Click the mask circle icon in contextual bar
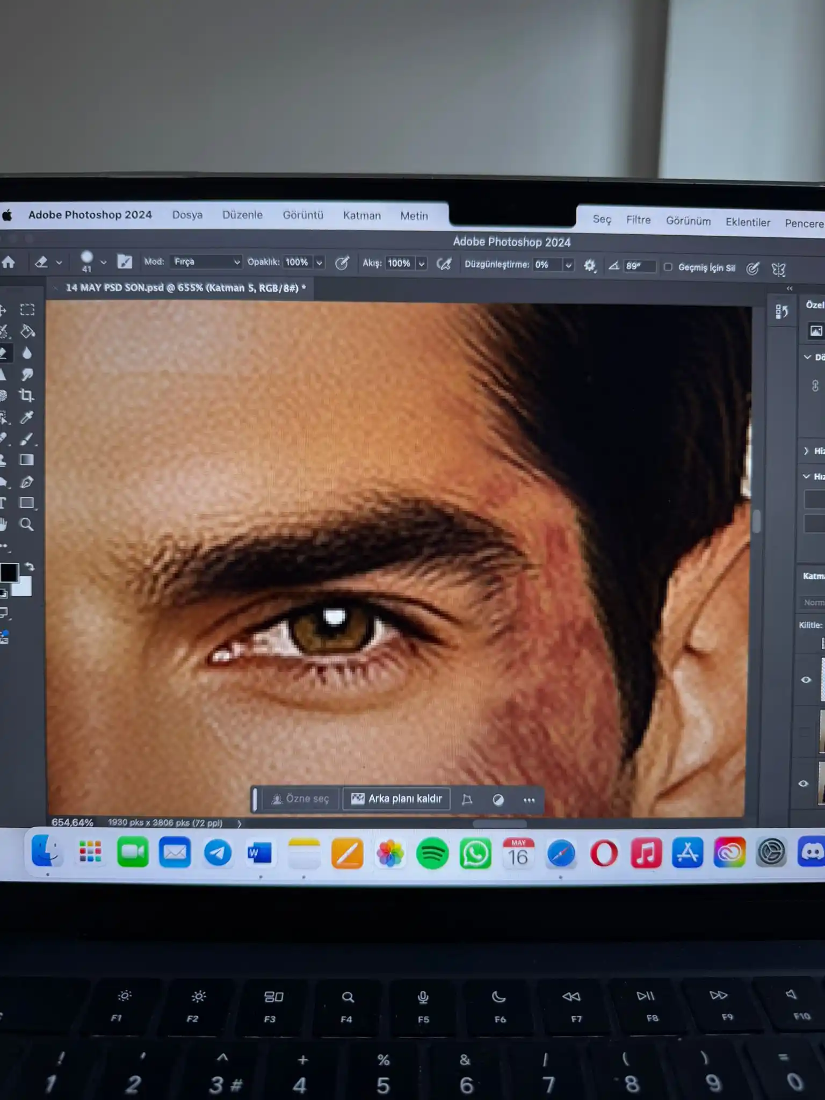825x1100 pixels. pos(498,800)
